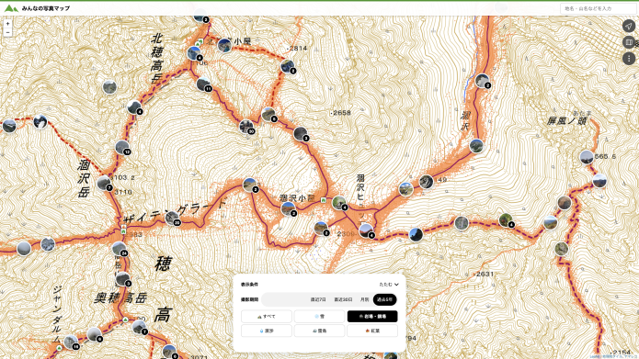The width and height of the screenshot is (639, 359).
Task: Open photo marker beside elevation 565.5
Action: tap(587, 157)
